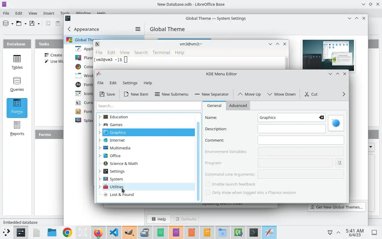Open the KDE application launcher
This screenshot has width=382, height=239.
tap(7, 232)
